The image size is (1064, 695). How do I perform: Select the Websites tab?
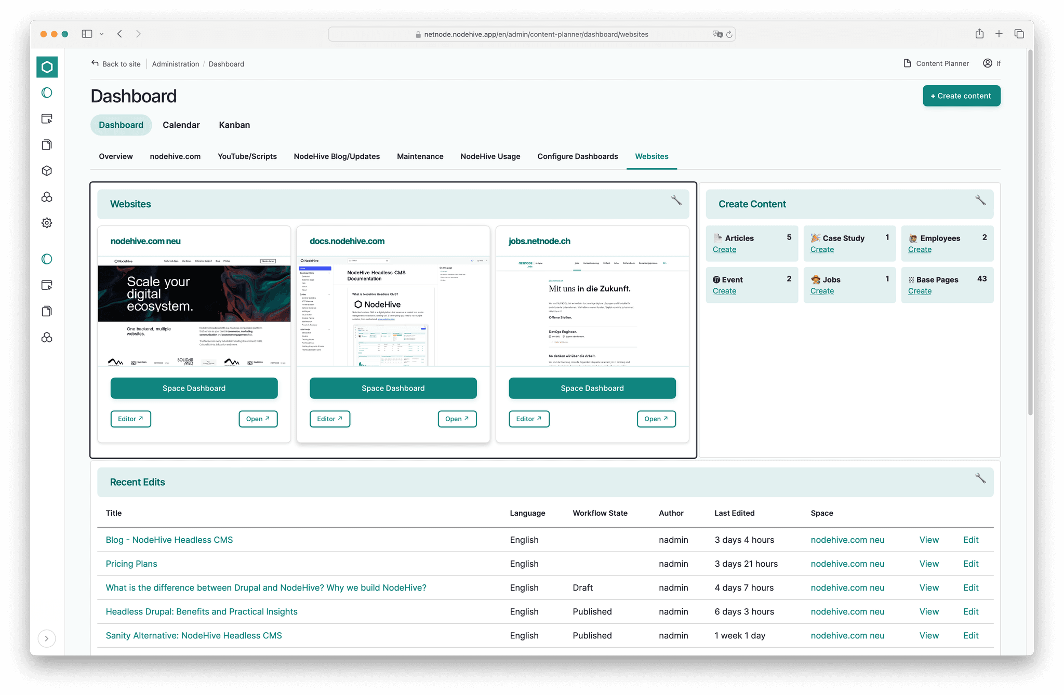click(651, 156)
